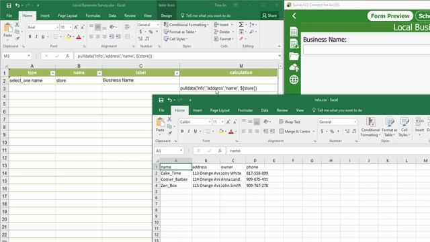Select cell containing Business Name
This screenshot has width=430, height=242.
pyautogui.click(x=141, y=81)
